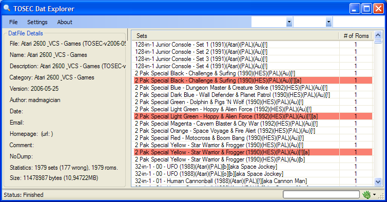Open the File menu

[x=13, y=22]
